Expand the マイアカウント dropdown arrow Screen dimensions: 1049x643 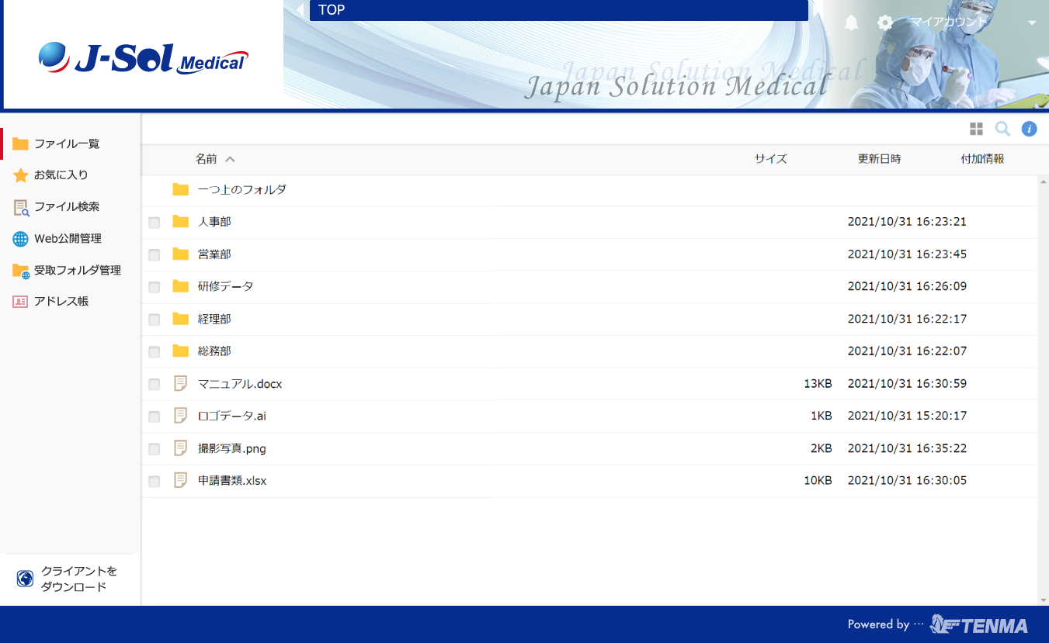pyautogui.click(x=1032, y=22)
